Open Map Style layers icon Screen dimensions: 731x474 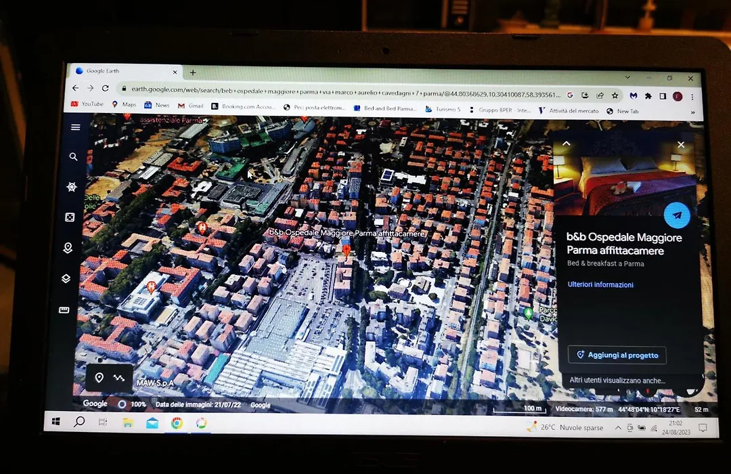tap(66, 278)
